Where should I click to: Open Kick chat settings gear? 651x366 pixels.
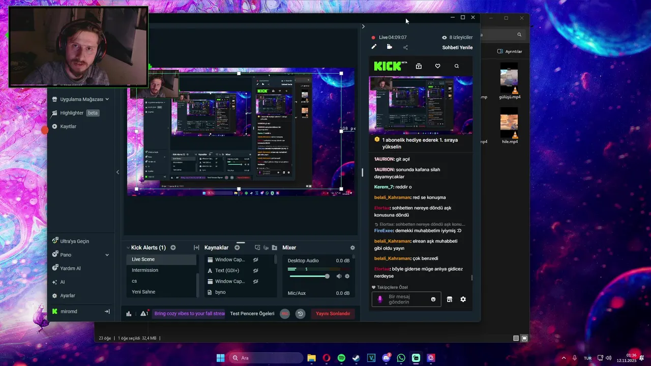pyautogui.click(x=463, y=299)
